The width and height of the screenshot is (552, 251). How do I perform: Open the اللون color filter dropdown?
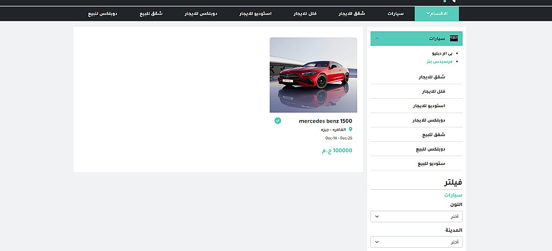(x=416, y=216)
